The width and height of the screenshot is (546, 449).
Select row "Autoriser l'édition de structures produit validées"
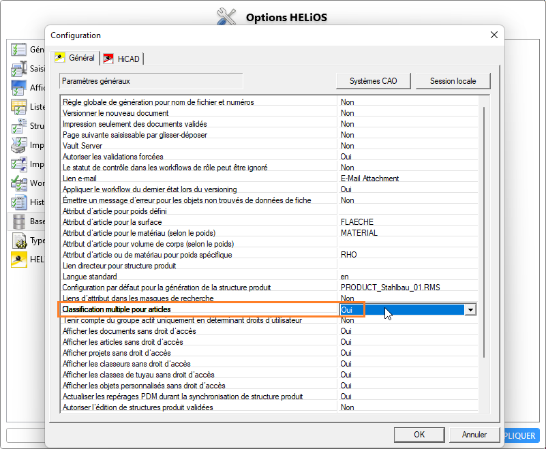pyautogui.click(x=269, y=407)
